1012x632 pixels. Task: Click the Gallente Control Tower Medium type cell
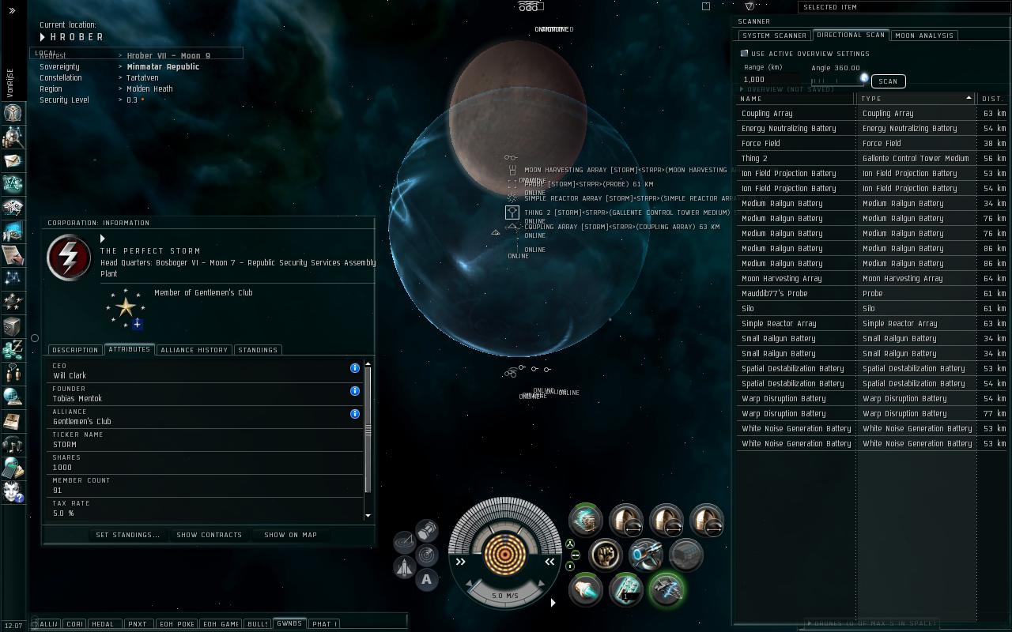(916, 159)
